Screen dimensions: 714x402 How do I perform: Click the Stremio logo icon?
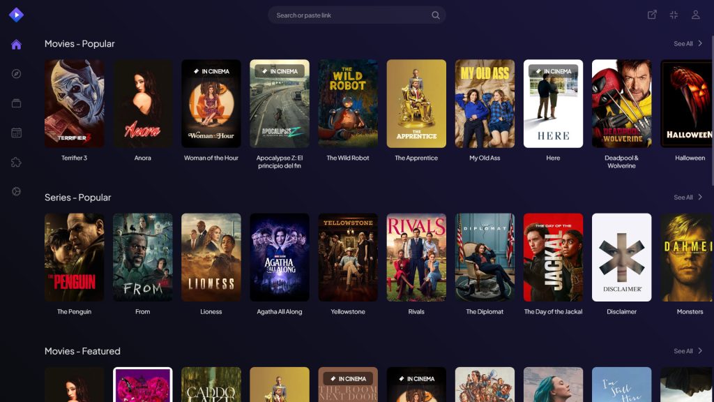pyautogui.click(x=17, y=15)
